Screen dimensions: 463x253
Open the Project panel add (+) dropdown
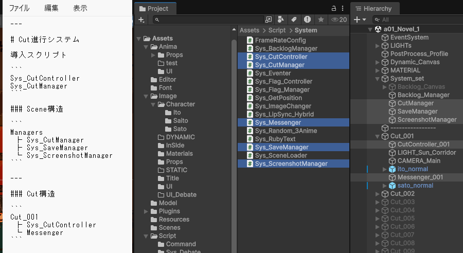pyautogui.click(x=141, y=20)
